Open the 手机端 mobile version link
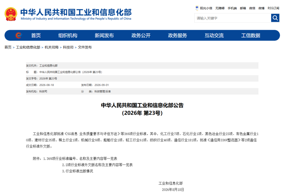Screen dimensions: 283x196 [x=232, y=8]
